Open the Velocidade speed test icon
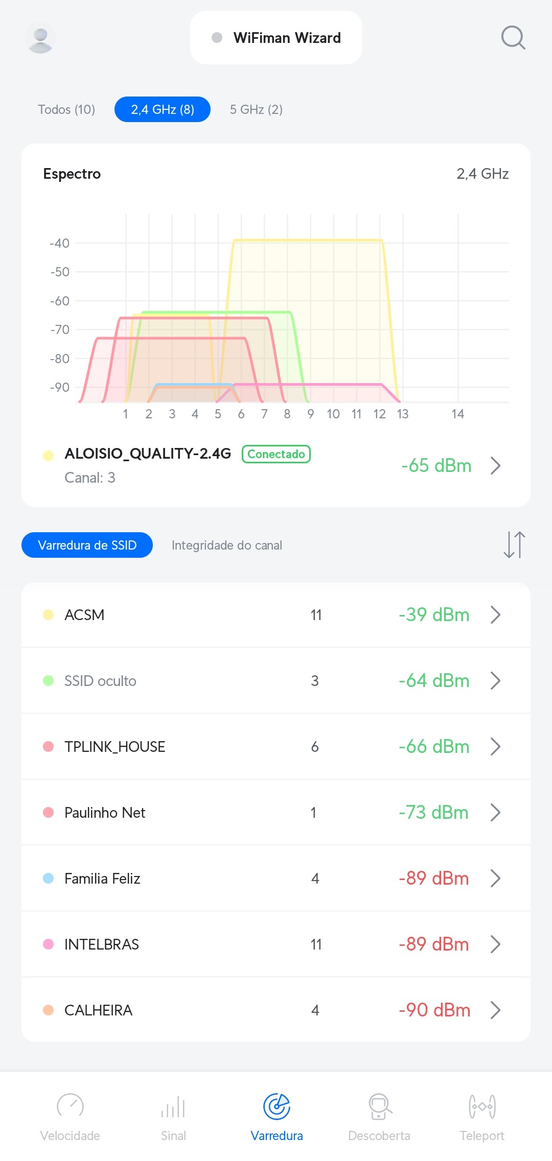 pyautogui.click(x=70, y=1107)
